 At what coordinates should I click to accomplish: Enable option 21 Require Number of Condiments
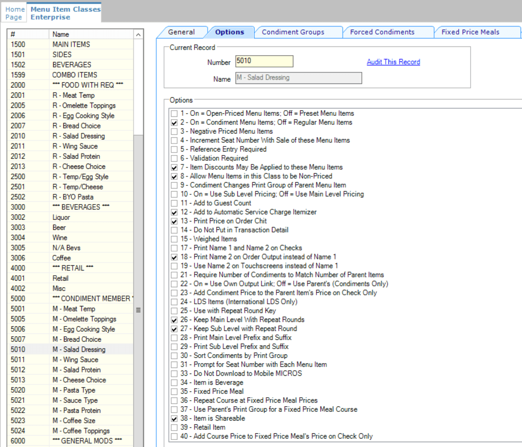click(174, 276)
